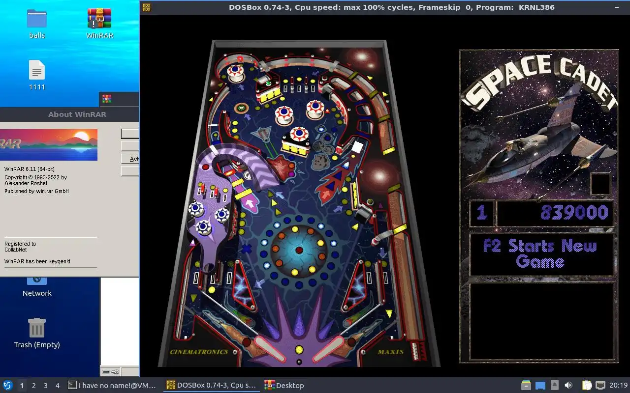Activate the Desktop WinRAR taskbar entry

[x=284, y=385]
